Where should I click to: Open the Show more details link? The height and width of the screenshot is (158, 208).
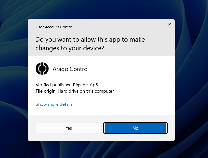[54, 104]
